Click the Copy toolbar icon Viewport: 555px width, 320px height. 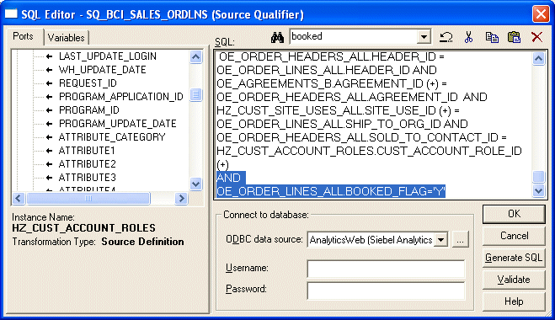[492, 37]
